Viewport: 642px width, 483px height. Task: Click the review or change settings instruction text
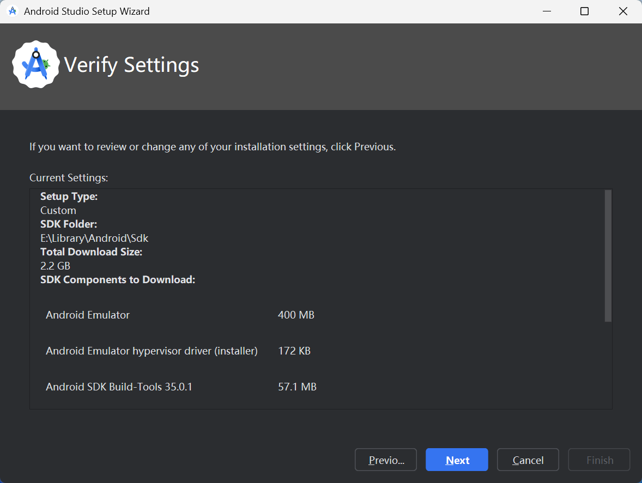213,147
